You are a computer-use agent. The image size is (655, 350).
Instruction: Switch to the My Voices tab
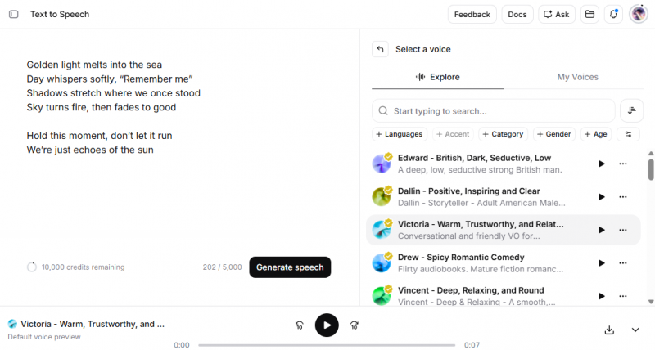pos(577,77)
